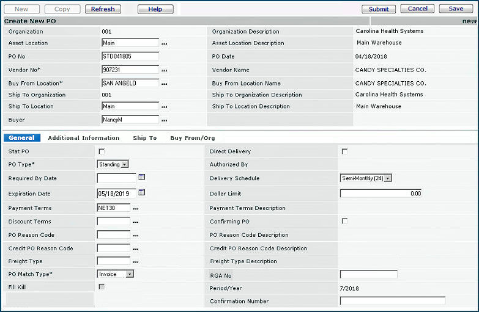
Task: Open the Expiration Date calendar picker
Action: (x=141, y=193)
